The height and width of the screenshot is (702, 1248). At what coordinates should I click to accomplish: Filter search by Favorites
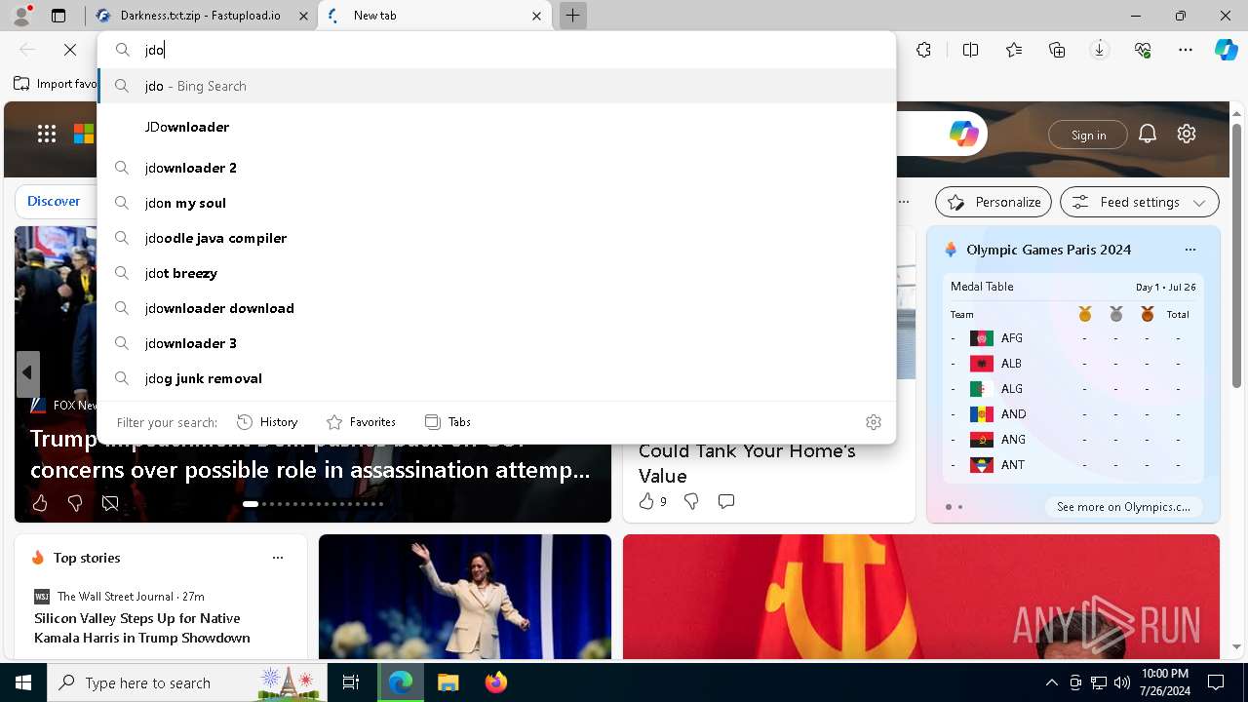[x=361, y=422]
